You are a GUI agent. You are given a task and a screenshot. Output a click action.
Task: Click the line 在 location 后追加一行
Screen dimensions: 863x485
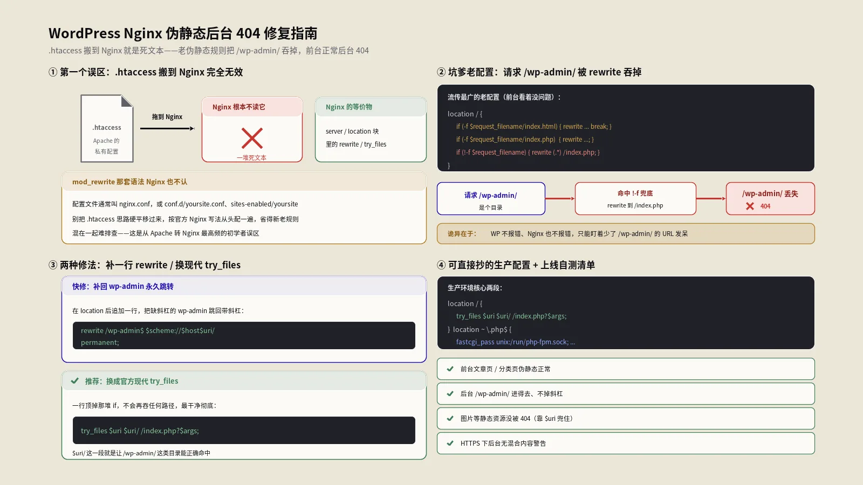coord(158,311)
